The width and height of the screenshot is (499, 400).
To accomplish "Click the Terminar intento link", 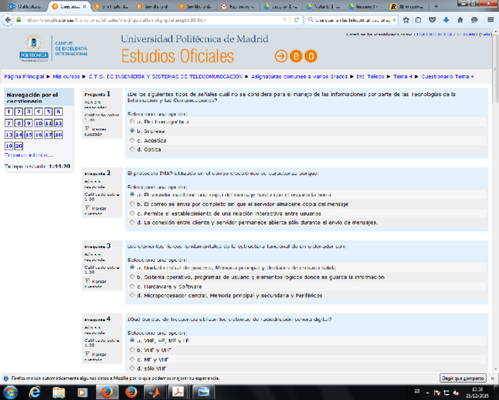I will coord(28,155).
